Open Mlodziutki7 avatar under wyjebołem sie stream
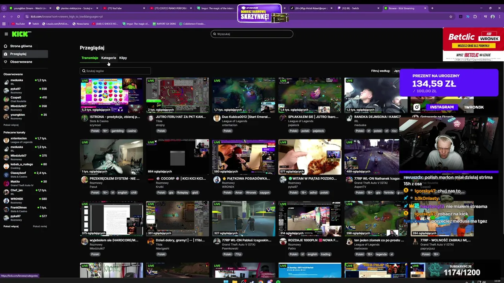504x283 pixels. (x=84, y=242)
